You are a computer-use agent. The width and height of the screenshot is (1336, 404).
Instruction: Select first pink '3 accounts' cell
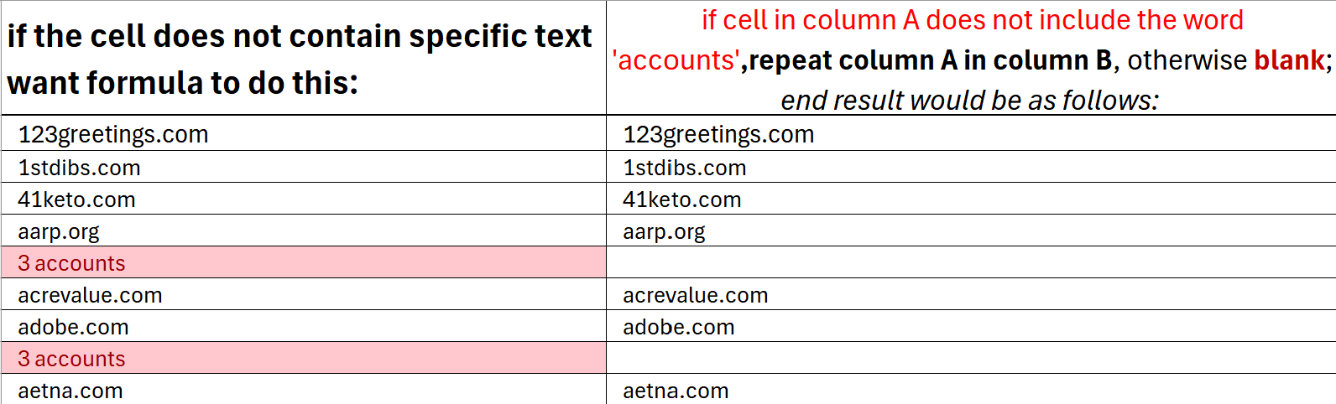(304, 262)
